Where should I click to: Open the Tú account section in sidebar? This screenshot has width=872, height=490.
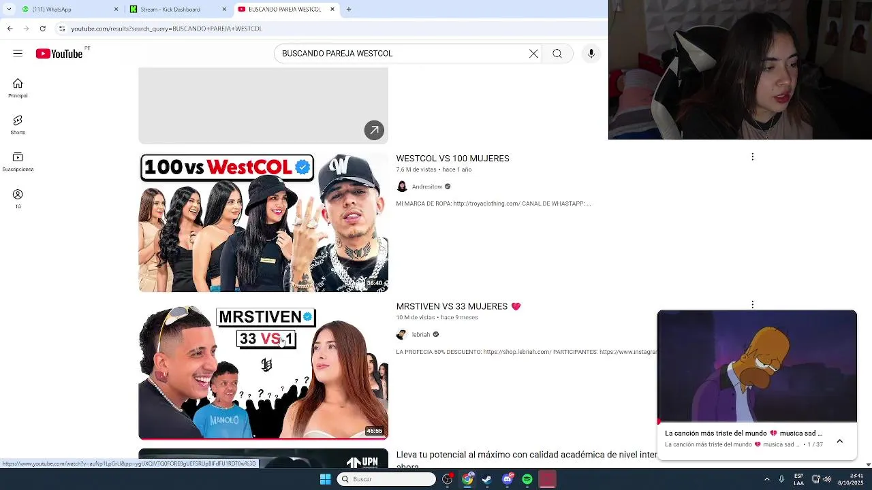tap(18, 198)
